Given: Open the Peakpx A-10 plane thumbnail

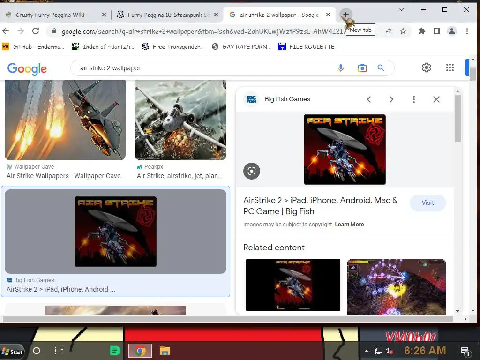Looking at the screenshot, I should pos(180,120).
